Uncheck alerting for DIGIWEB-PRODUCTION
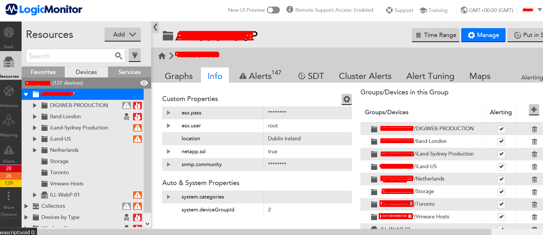 (x=501, y=129)
